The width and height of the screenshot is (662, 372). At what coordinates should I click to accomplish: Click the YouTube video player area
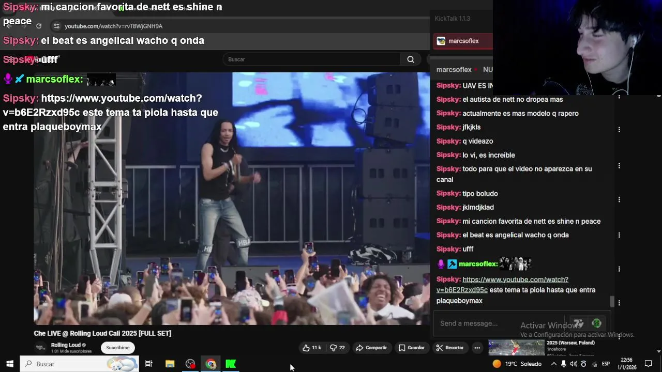(x=232, y=198)
